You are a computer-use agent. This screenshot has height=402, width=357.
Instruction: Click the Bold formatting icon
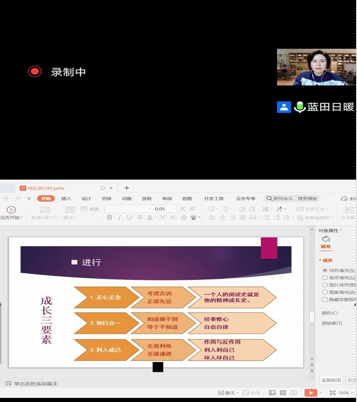(110, 217)
